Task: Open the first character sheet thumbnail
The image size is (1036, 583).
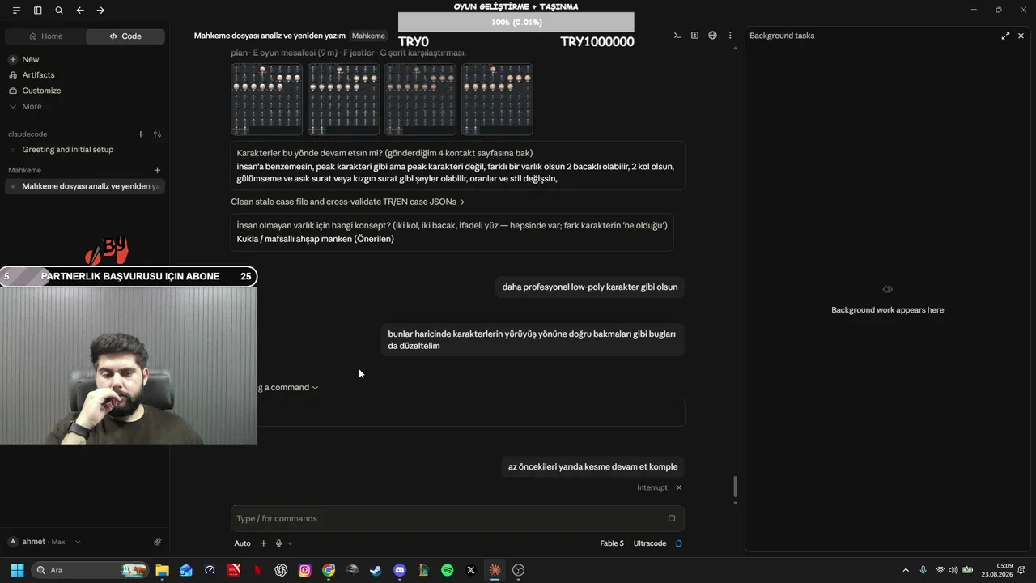Action: (x=266, y=99)
